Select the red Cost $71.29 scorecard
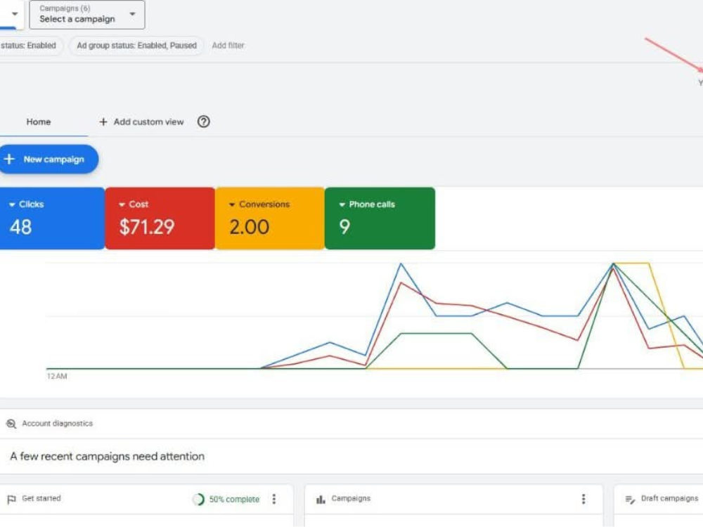 160,219
